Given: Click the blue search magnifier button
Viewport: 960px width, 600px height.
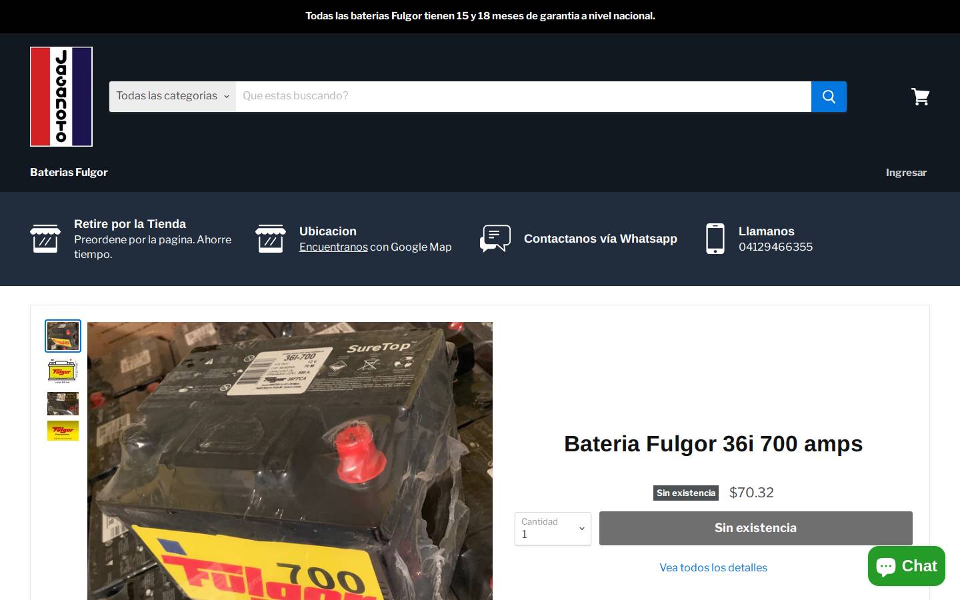Looking at the screenshot, I should click(x=829, y=97).
